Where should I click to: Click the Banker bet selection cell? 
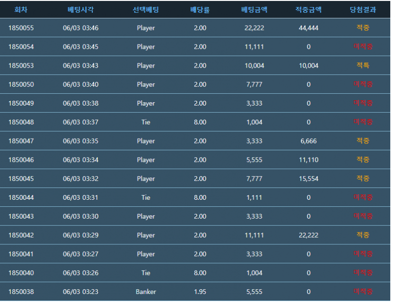point(146,292)
